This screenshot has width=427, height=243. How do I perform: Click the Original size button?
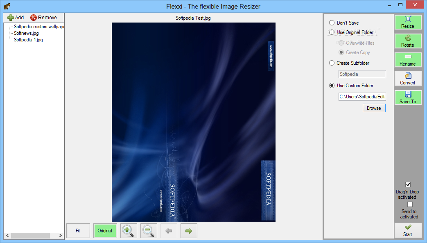point(105,231)
